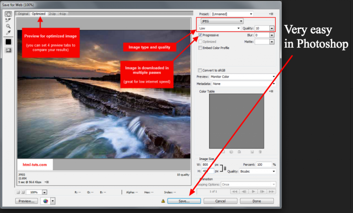Open the Preset dropdown showing [Unnamed]
Image resolution: width=353 pixels, height=213 pixels.
pyautogui.click(x=232, y=14)
